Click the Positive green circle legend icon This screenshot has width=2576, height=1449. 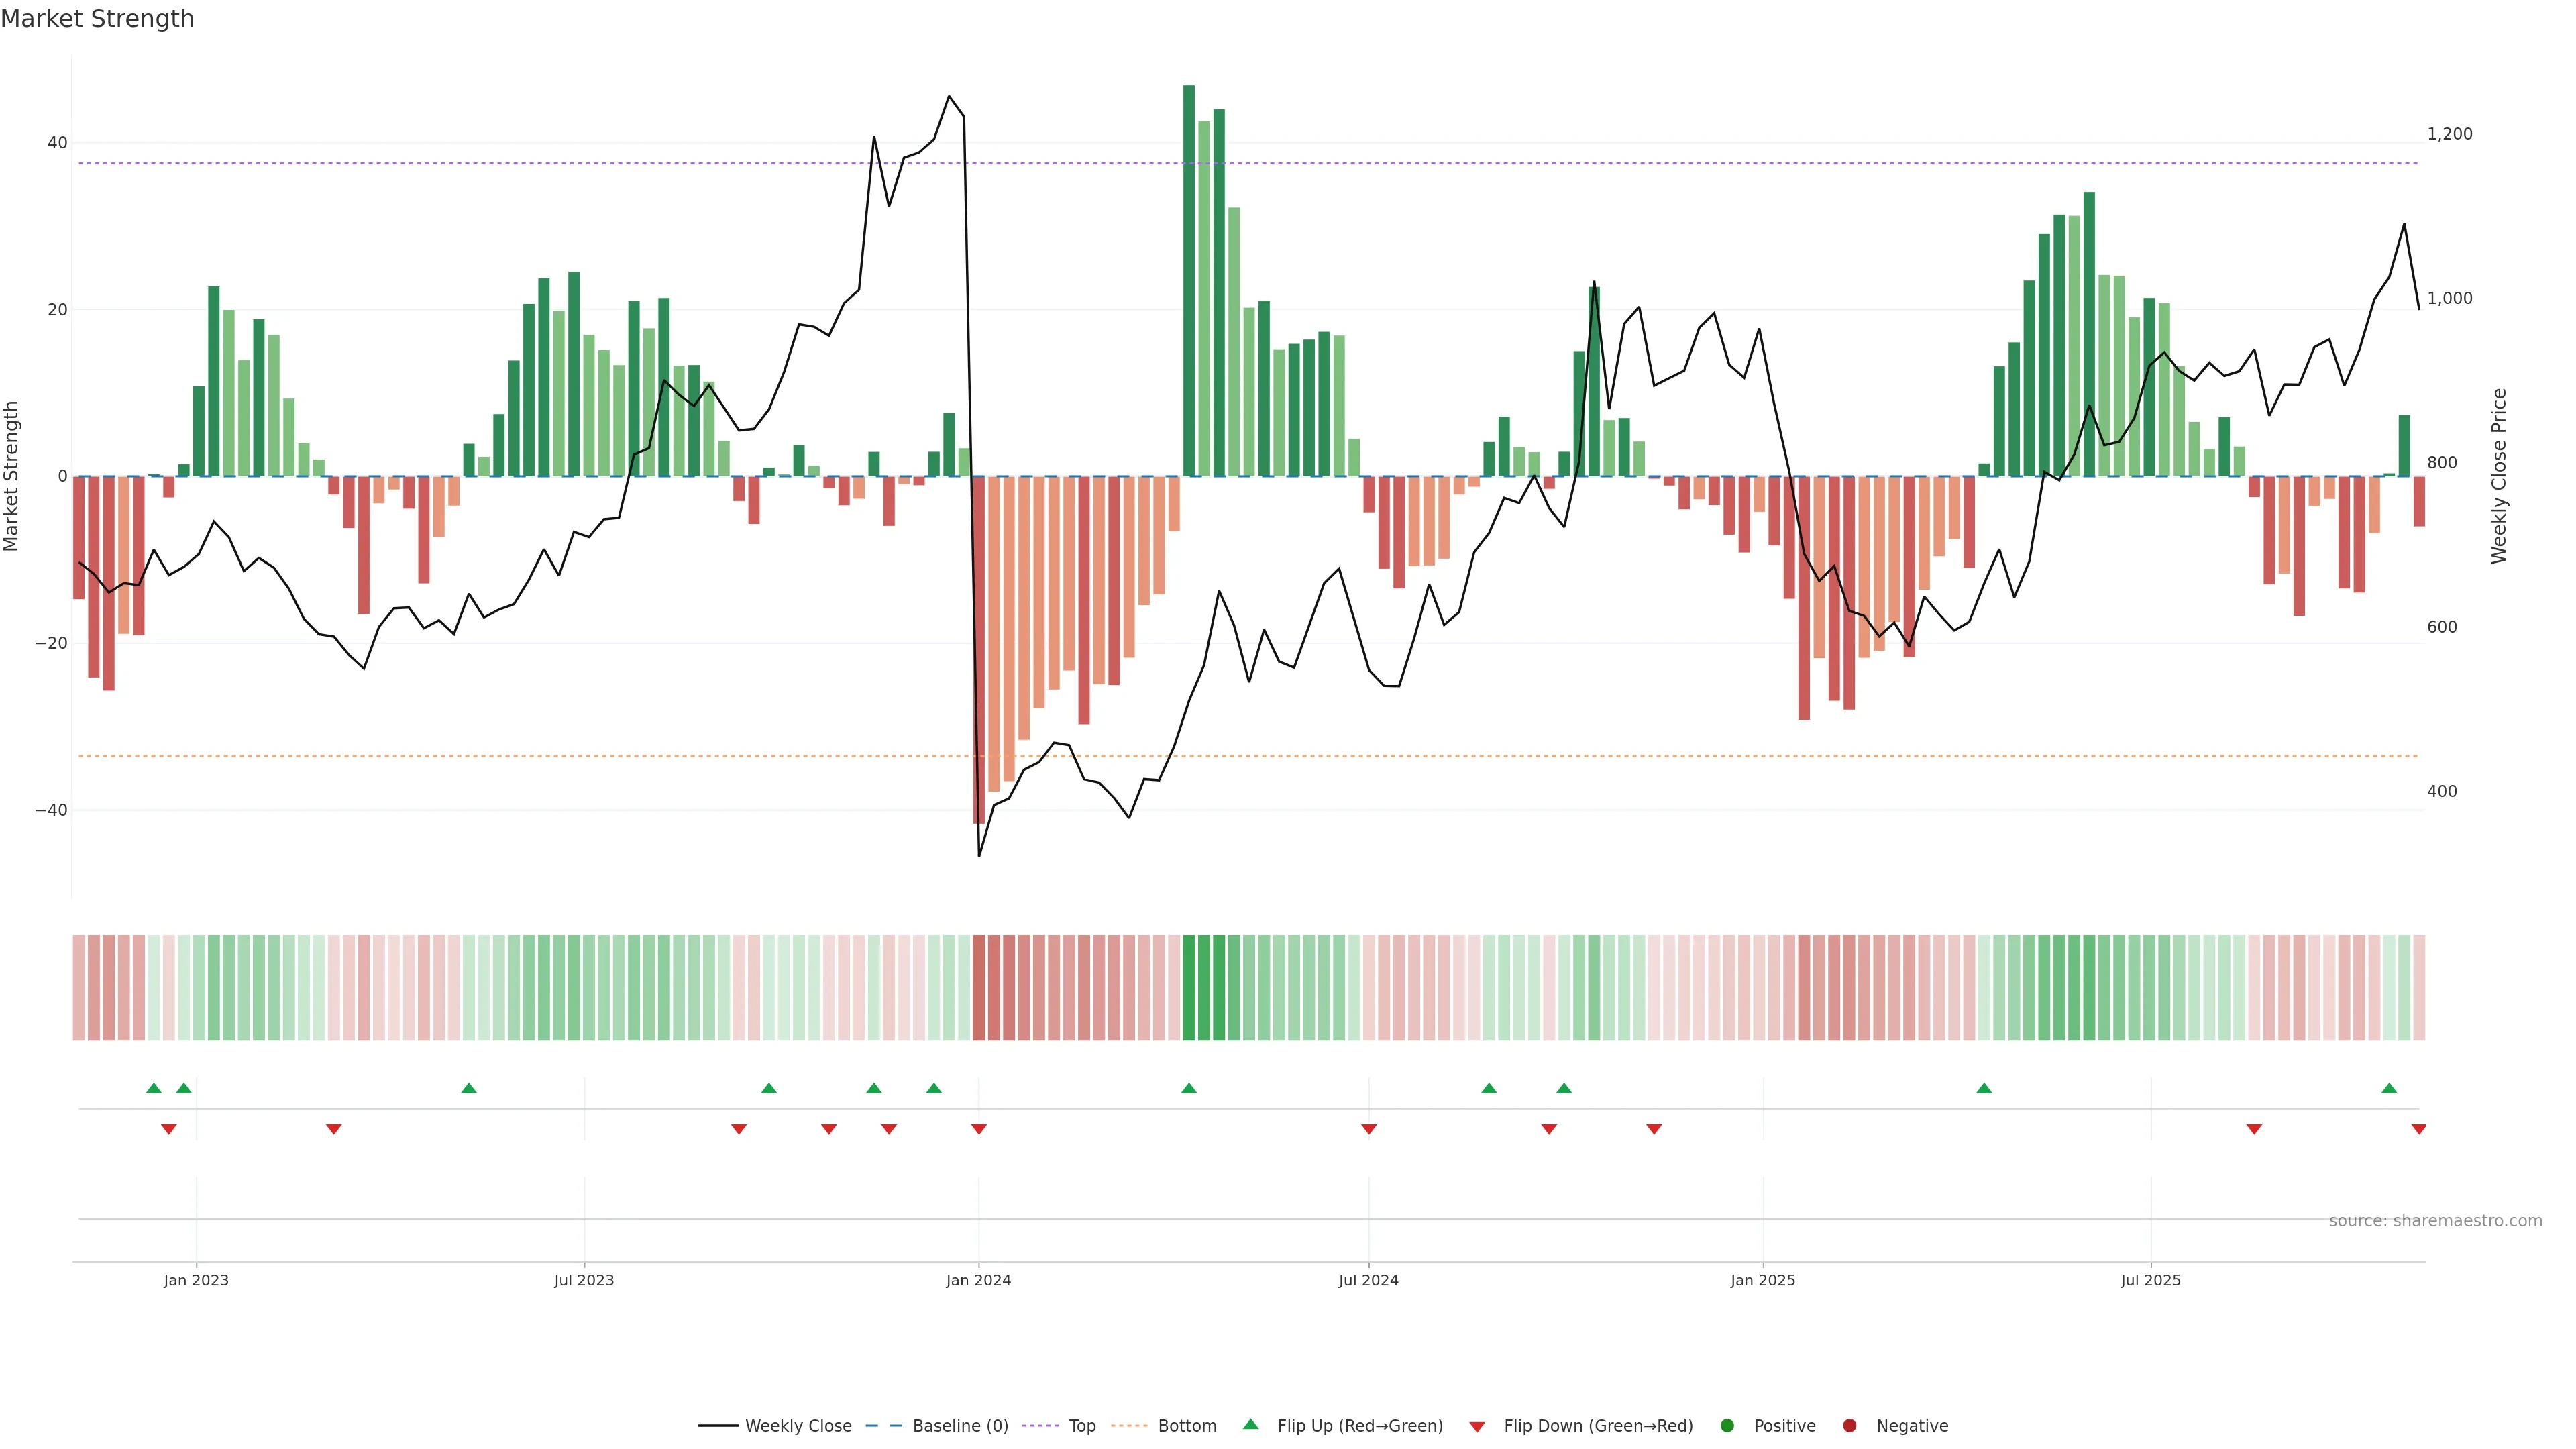pos(1727,1426)
